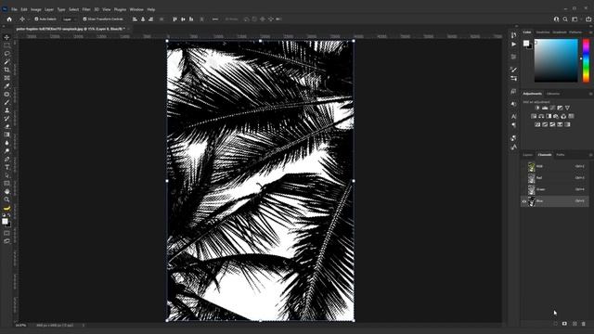Click the foreground color swatch in toolbar
The height and width of the screenshot is (334, 594).
click(x=5, y=221)
